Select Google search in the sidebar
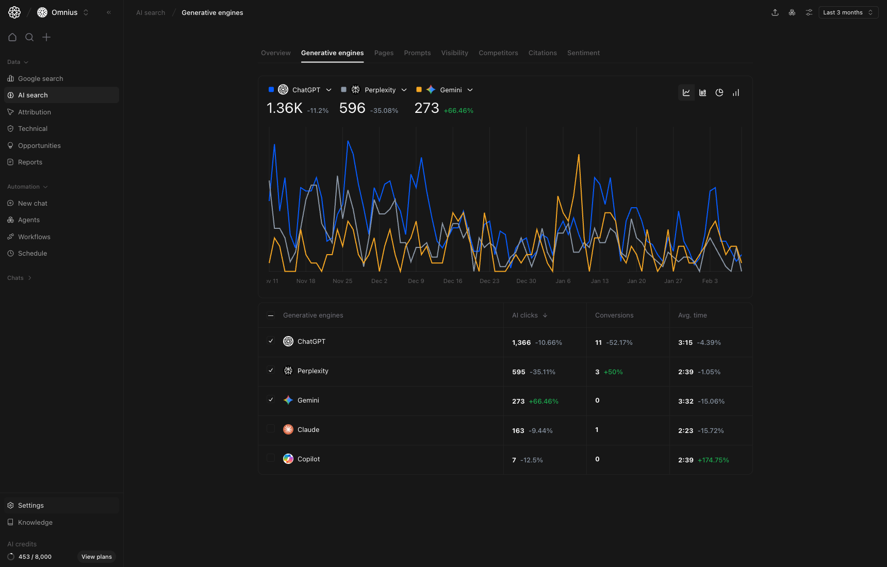 pos(40,78)
